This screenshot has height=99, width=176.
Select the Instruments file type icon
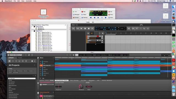(20, 61)
